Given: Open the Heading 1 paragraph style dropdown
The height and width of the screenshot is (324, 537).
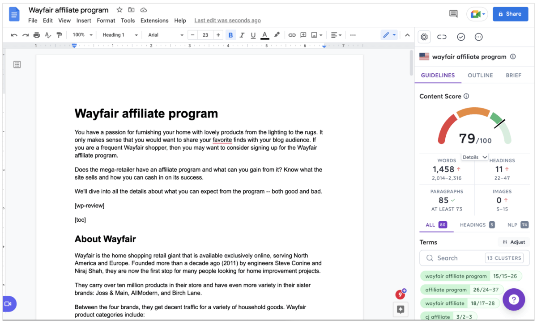Looking at the screenshot, I should pos(119,34).
